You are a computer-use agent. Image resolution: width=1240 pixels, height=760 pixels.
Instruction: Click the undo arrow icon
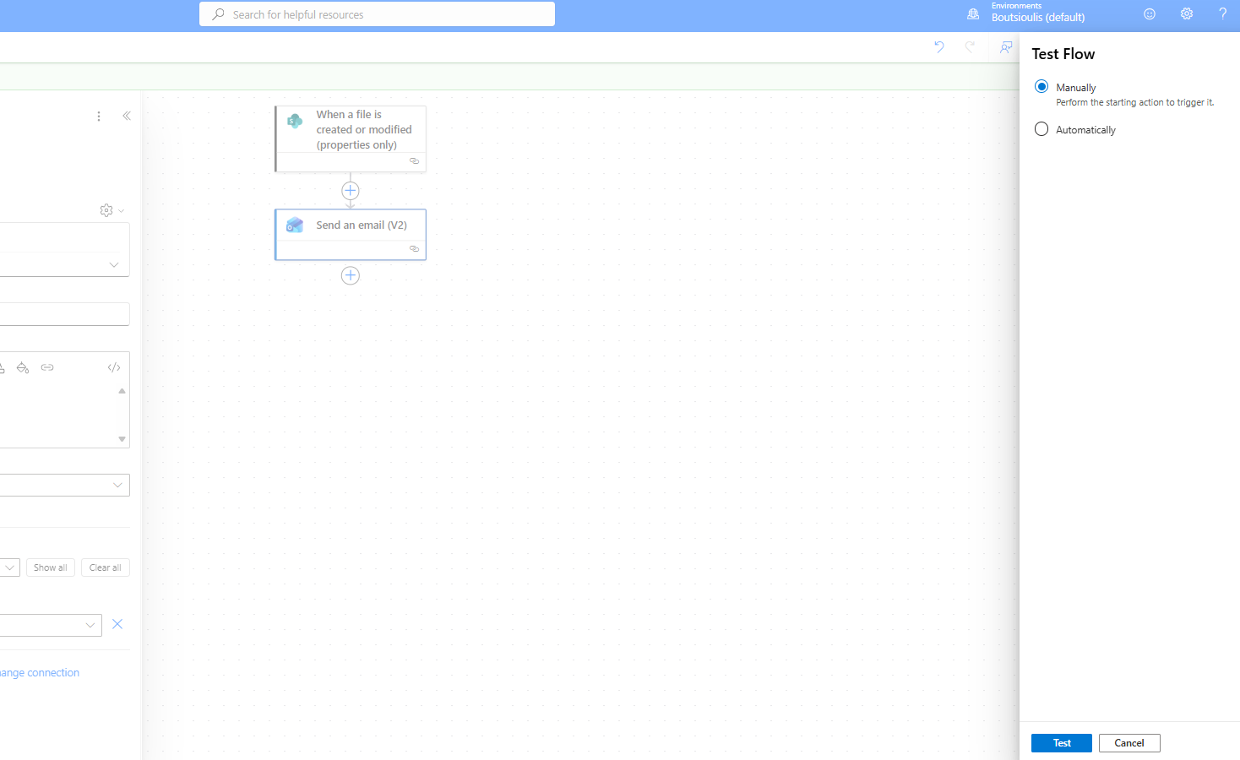pos(938,47)
